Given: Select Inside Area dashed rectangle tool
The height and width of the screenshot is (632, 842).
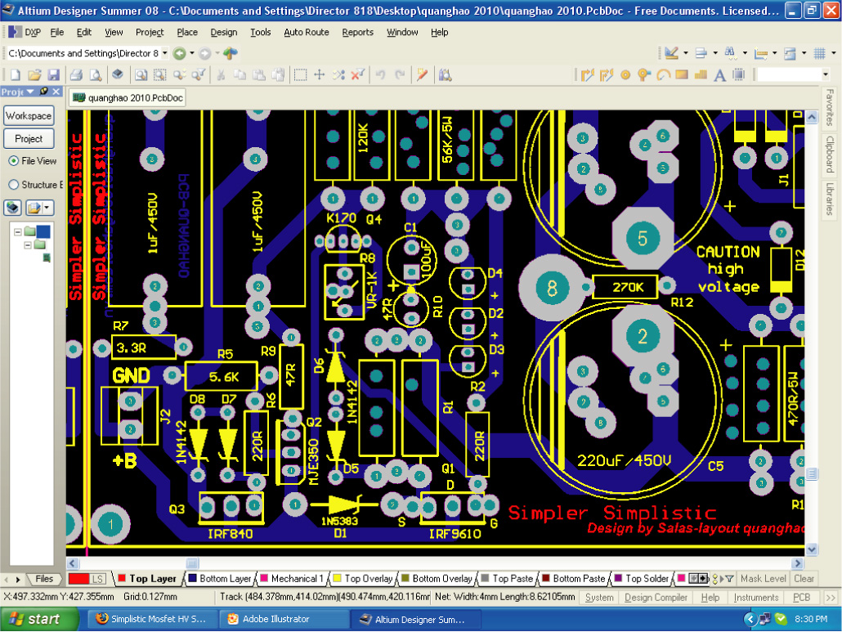Looking at the screenshot, I should [300, 75].
